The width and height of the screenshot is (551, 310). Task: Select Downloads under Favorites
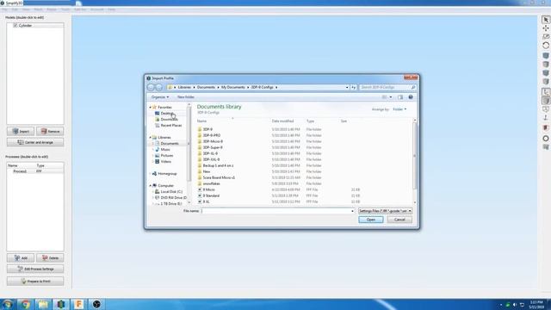point(169,120)
